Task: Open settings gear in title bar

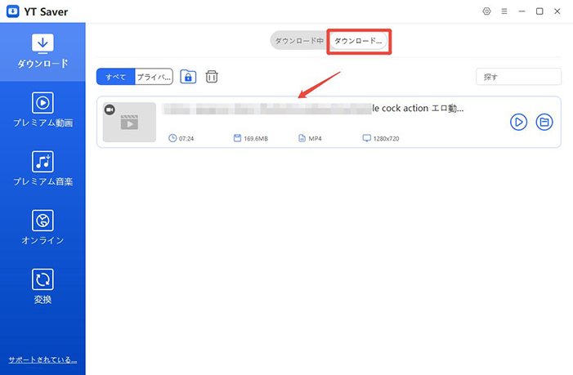Action: [x=486, y=11]
